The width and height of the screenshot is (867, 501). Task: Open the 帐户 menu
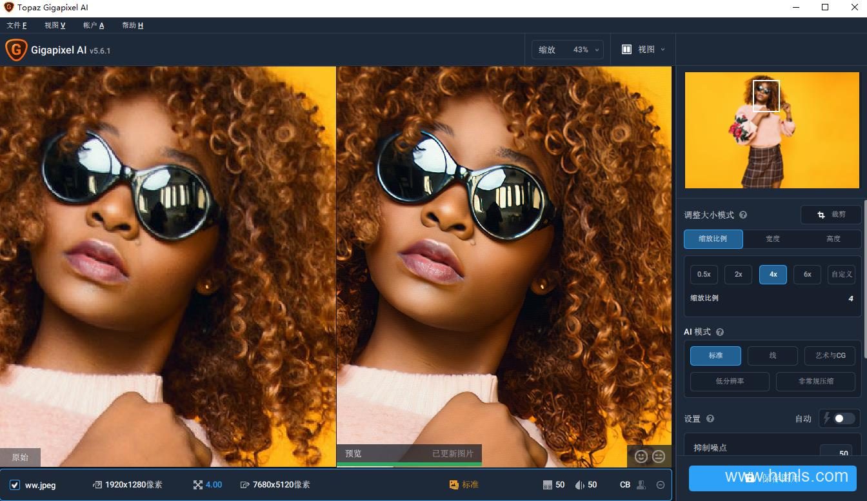point(94,25)
